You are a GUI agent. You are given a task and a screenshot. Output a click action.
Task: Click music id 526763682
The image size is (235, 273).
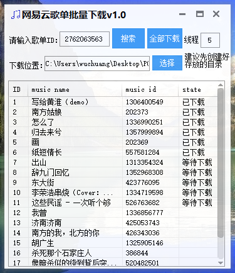tap(142, 203)
